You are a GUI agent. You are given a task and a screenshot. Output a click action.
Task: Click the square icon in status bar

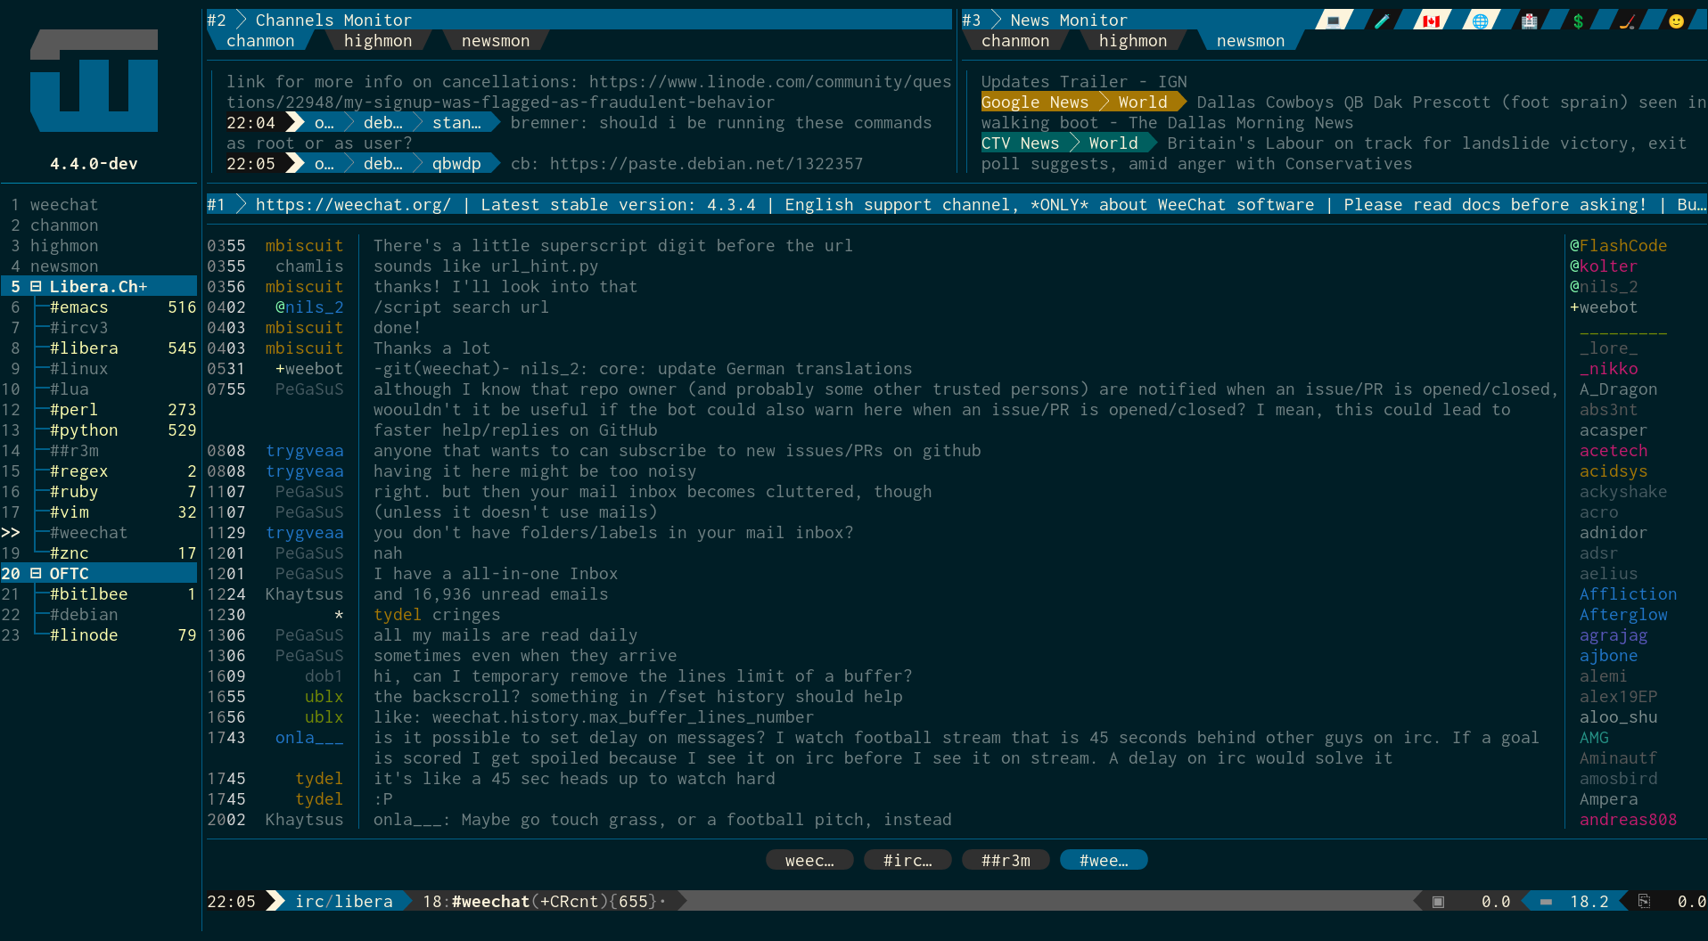[x=1438, y=902]
